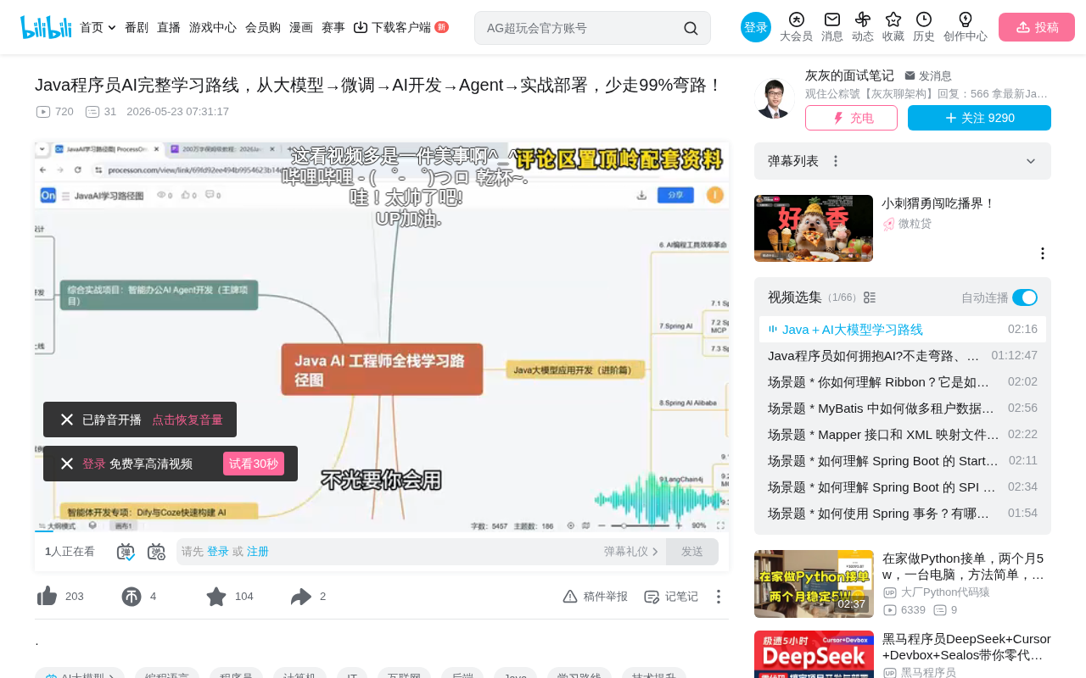Click uploader avatar 灰灰的面试笔记

pos(775,98)
